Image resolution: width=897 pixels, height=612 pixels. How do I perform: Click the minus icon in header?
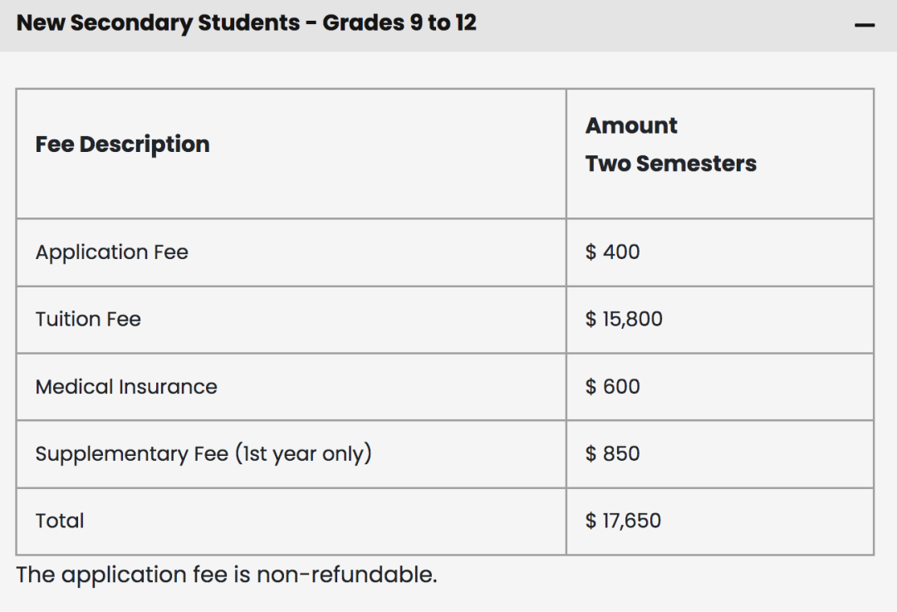pyautogui.click(x=864, y=25)
